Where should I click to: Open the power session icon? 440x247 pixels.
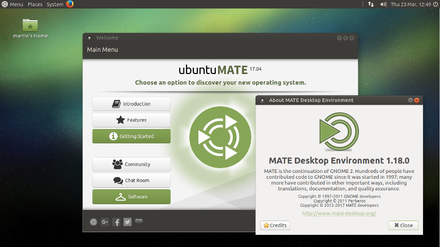(435, 4)
